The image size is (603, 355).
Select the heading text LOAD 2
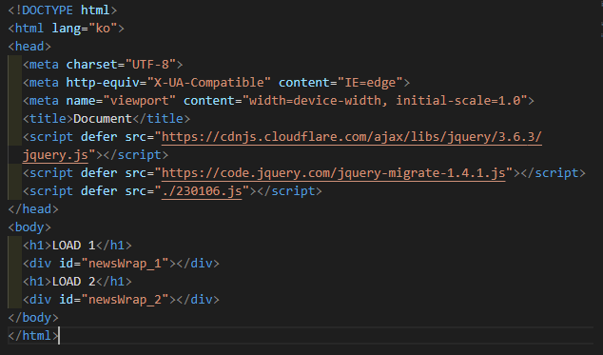[73, 282]
